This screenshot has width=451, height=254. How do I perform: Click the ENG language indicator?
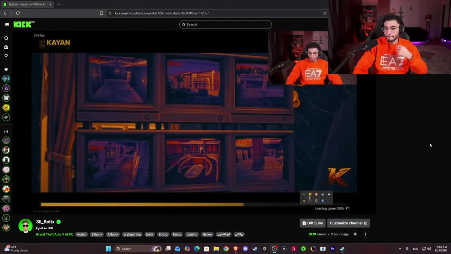(x=415, y=249)
